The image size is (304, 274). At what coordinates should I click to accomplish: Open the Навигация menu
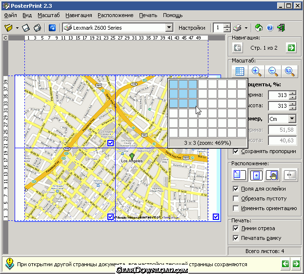79,15
